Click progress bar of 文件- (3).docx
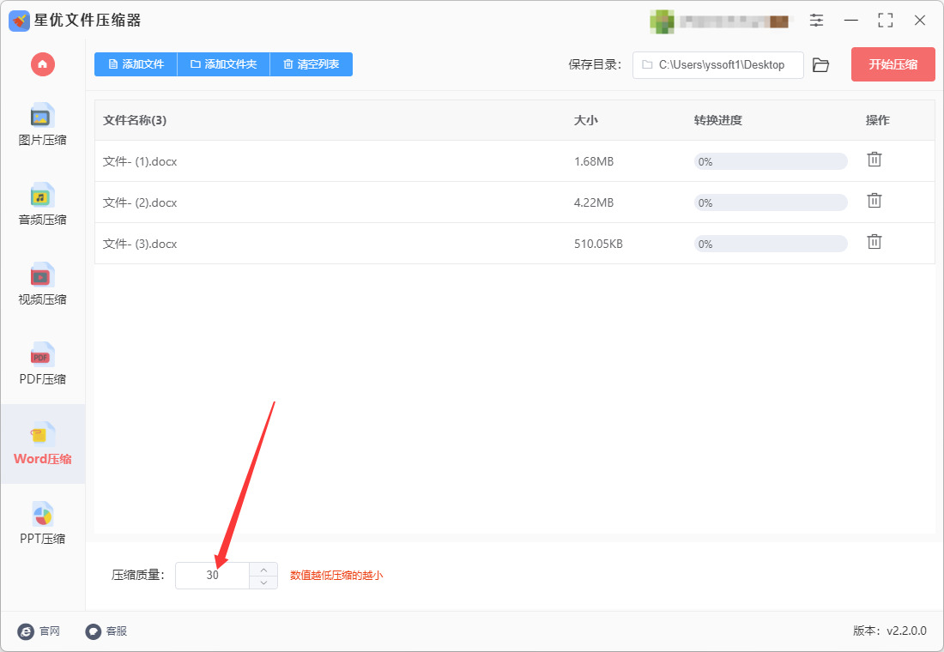The width and height of the screenshot is (944, 652). click(x=771, y=244)
